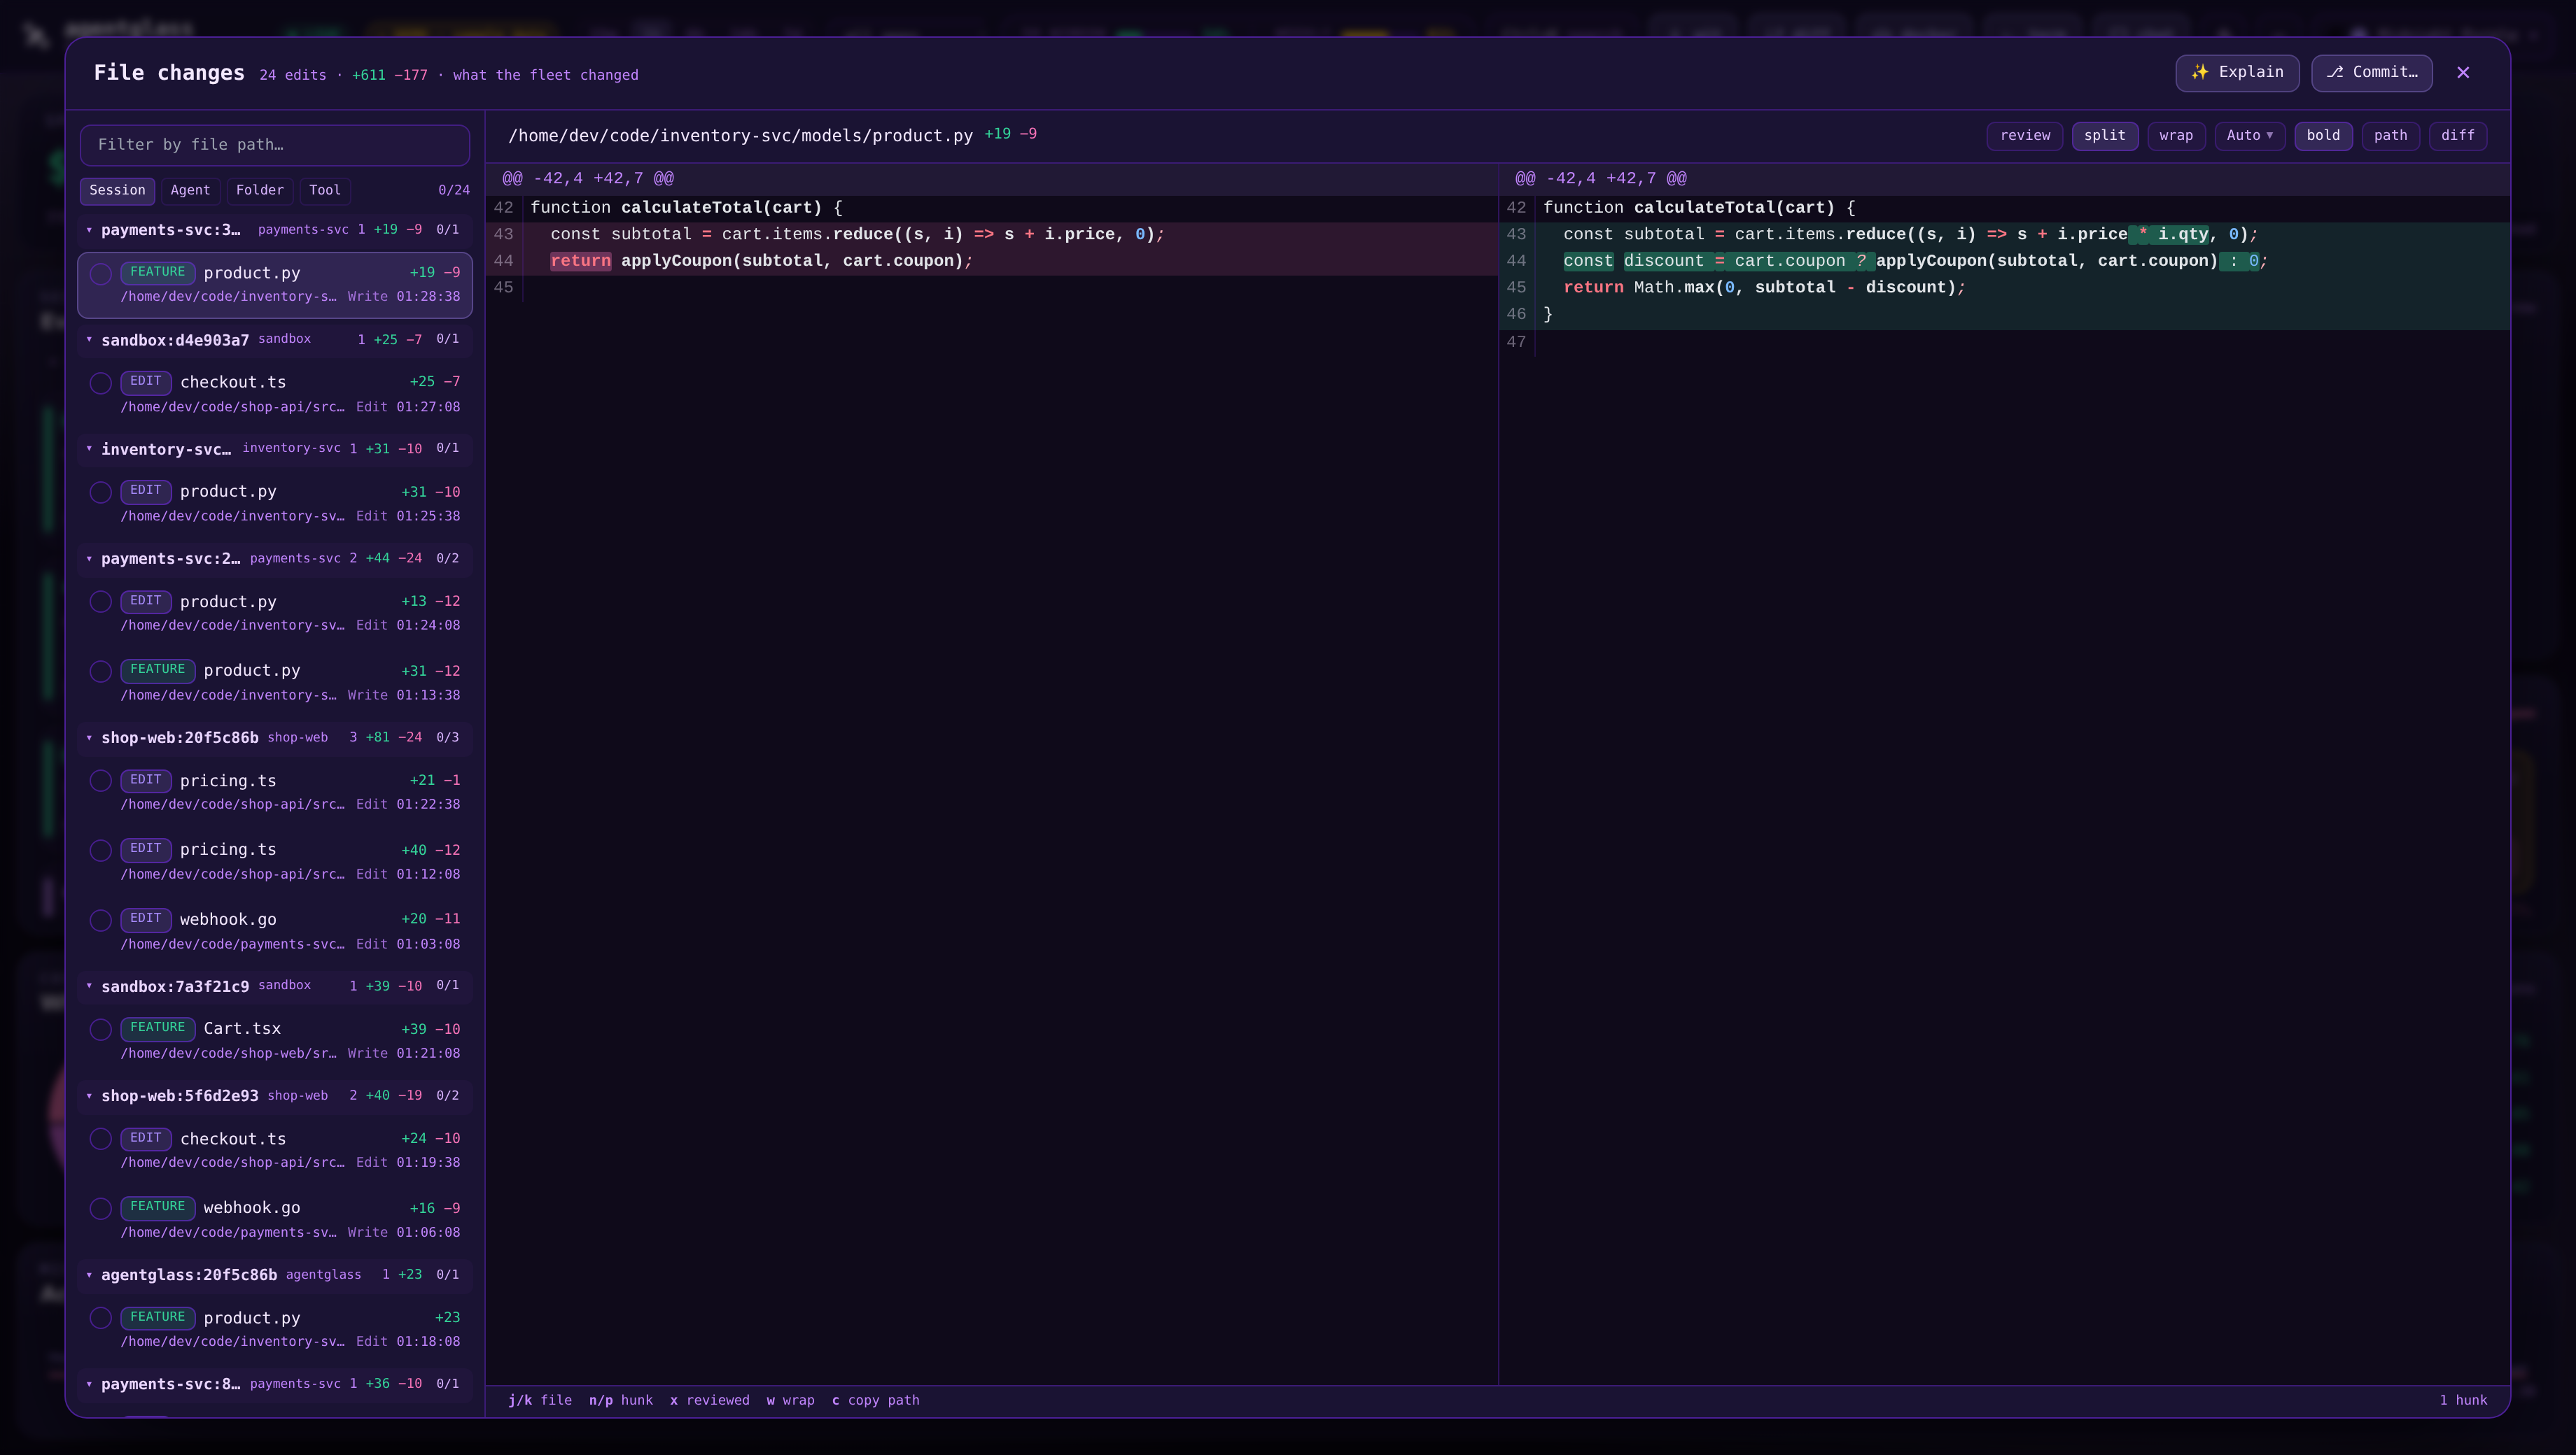Open webhook.go +16 −9 change

coord(275,1219)
